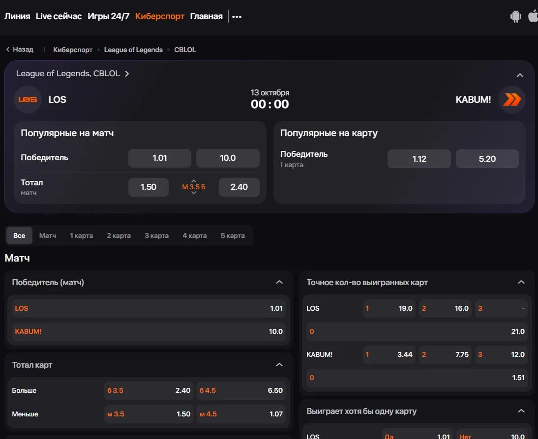This screenshot has height=439, width=538.
Task: Click League of Legends breadcrumb link
Action: click(x=133, y=50)
